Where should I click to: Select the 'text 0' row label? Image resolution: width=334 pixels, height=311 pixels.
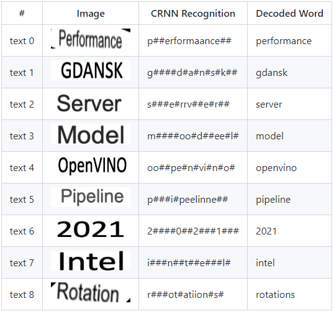click(x=22, y=41)
